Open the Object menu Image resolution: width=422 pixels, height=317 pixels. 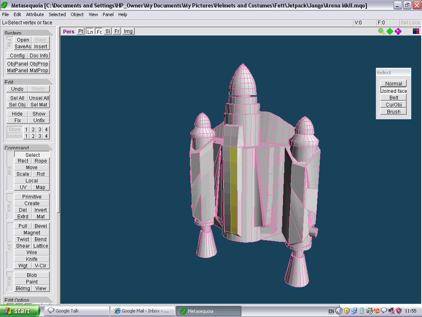coord(77,14)
